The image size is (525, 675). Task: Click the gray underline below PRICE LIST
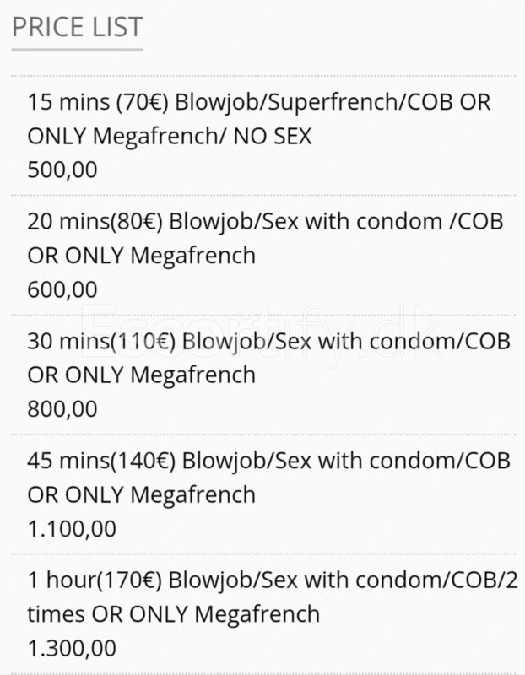[77, 50]
